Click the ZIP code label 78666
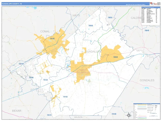Screen dimensions: 162x122 point(91,25)
